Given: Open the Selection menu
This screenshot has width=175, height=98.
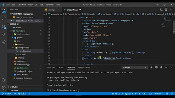Looking at the screenshot, I should [x=22, y=5].
